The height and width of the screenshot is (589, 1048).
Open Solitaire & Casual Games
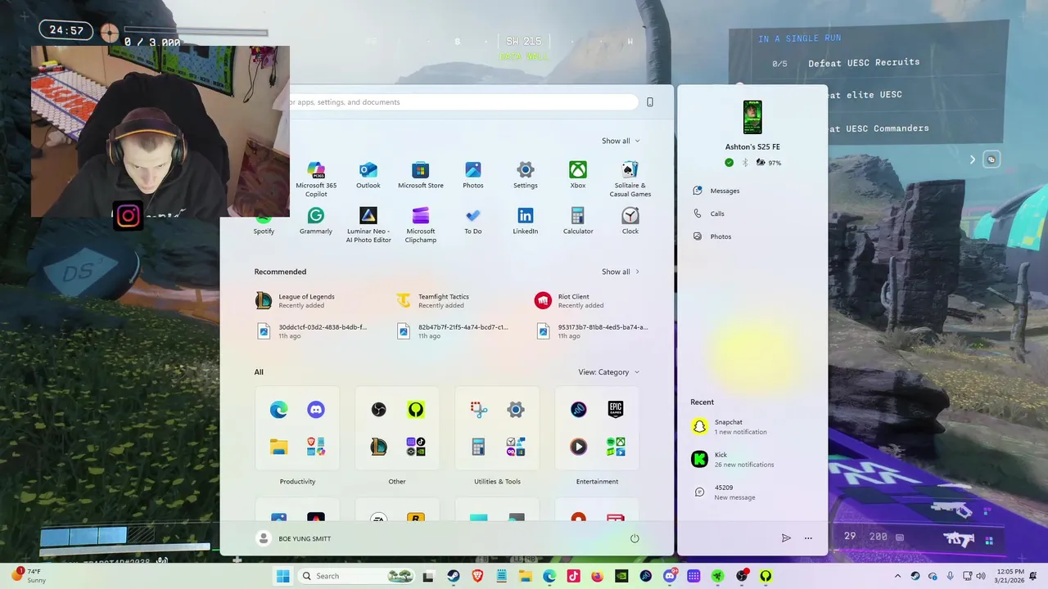630,178
